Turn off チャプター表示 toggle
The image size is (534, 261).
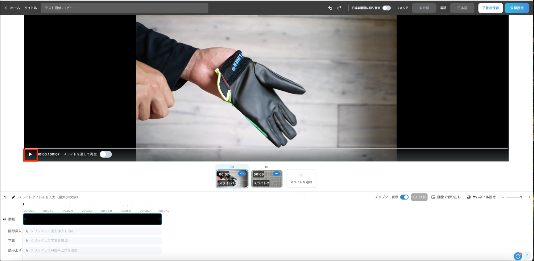pyautogui.click(x=404, y=197)
